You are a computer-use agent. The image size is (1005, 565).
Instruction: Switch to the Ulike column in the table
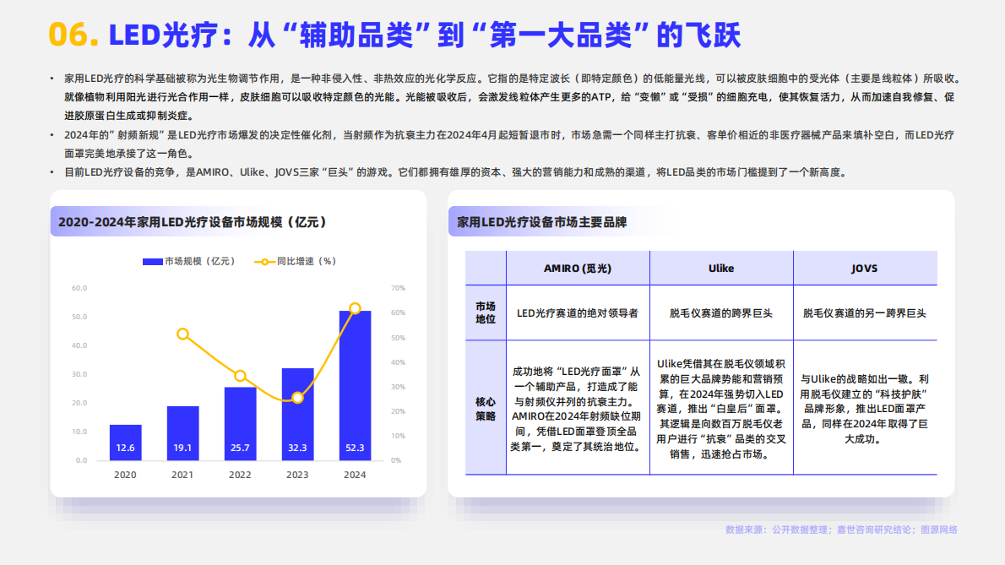pyautogui.click(x=720, y=268)
